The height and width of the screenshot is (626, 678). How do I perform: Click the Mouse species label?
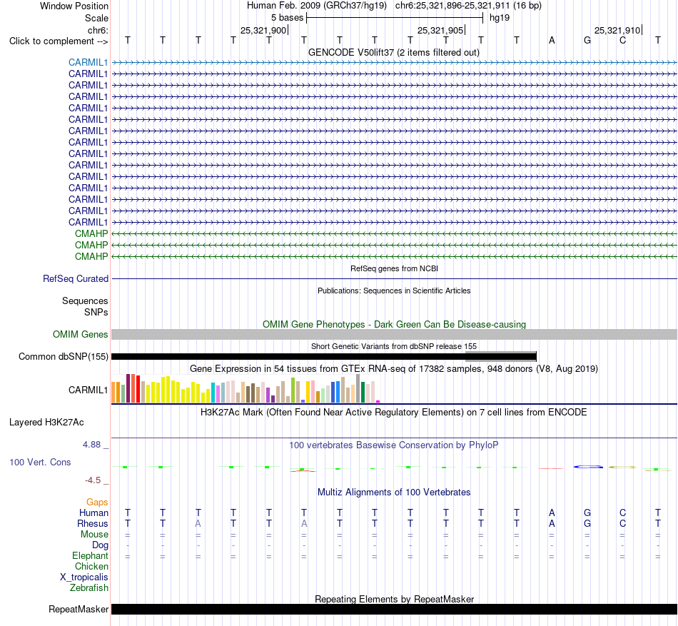coord(94,535)
